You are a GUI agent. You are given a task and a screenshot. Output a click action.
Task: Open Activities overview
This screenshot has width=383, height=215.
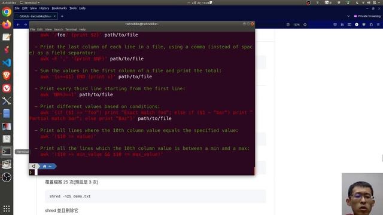point(9,2)
